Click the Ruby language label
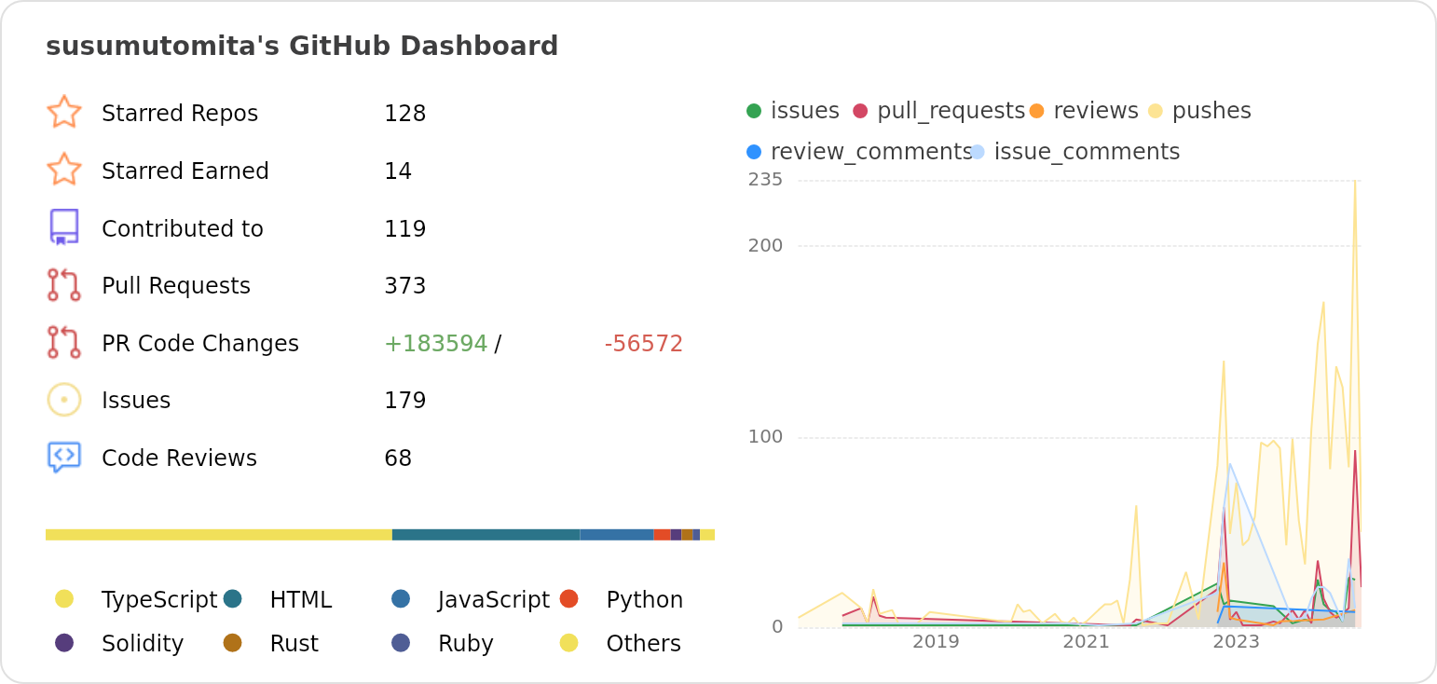The height and width of the screenshot is (684, 1437). tap(466, 644)
